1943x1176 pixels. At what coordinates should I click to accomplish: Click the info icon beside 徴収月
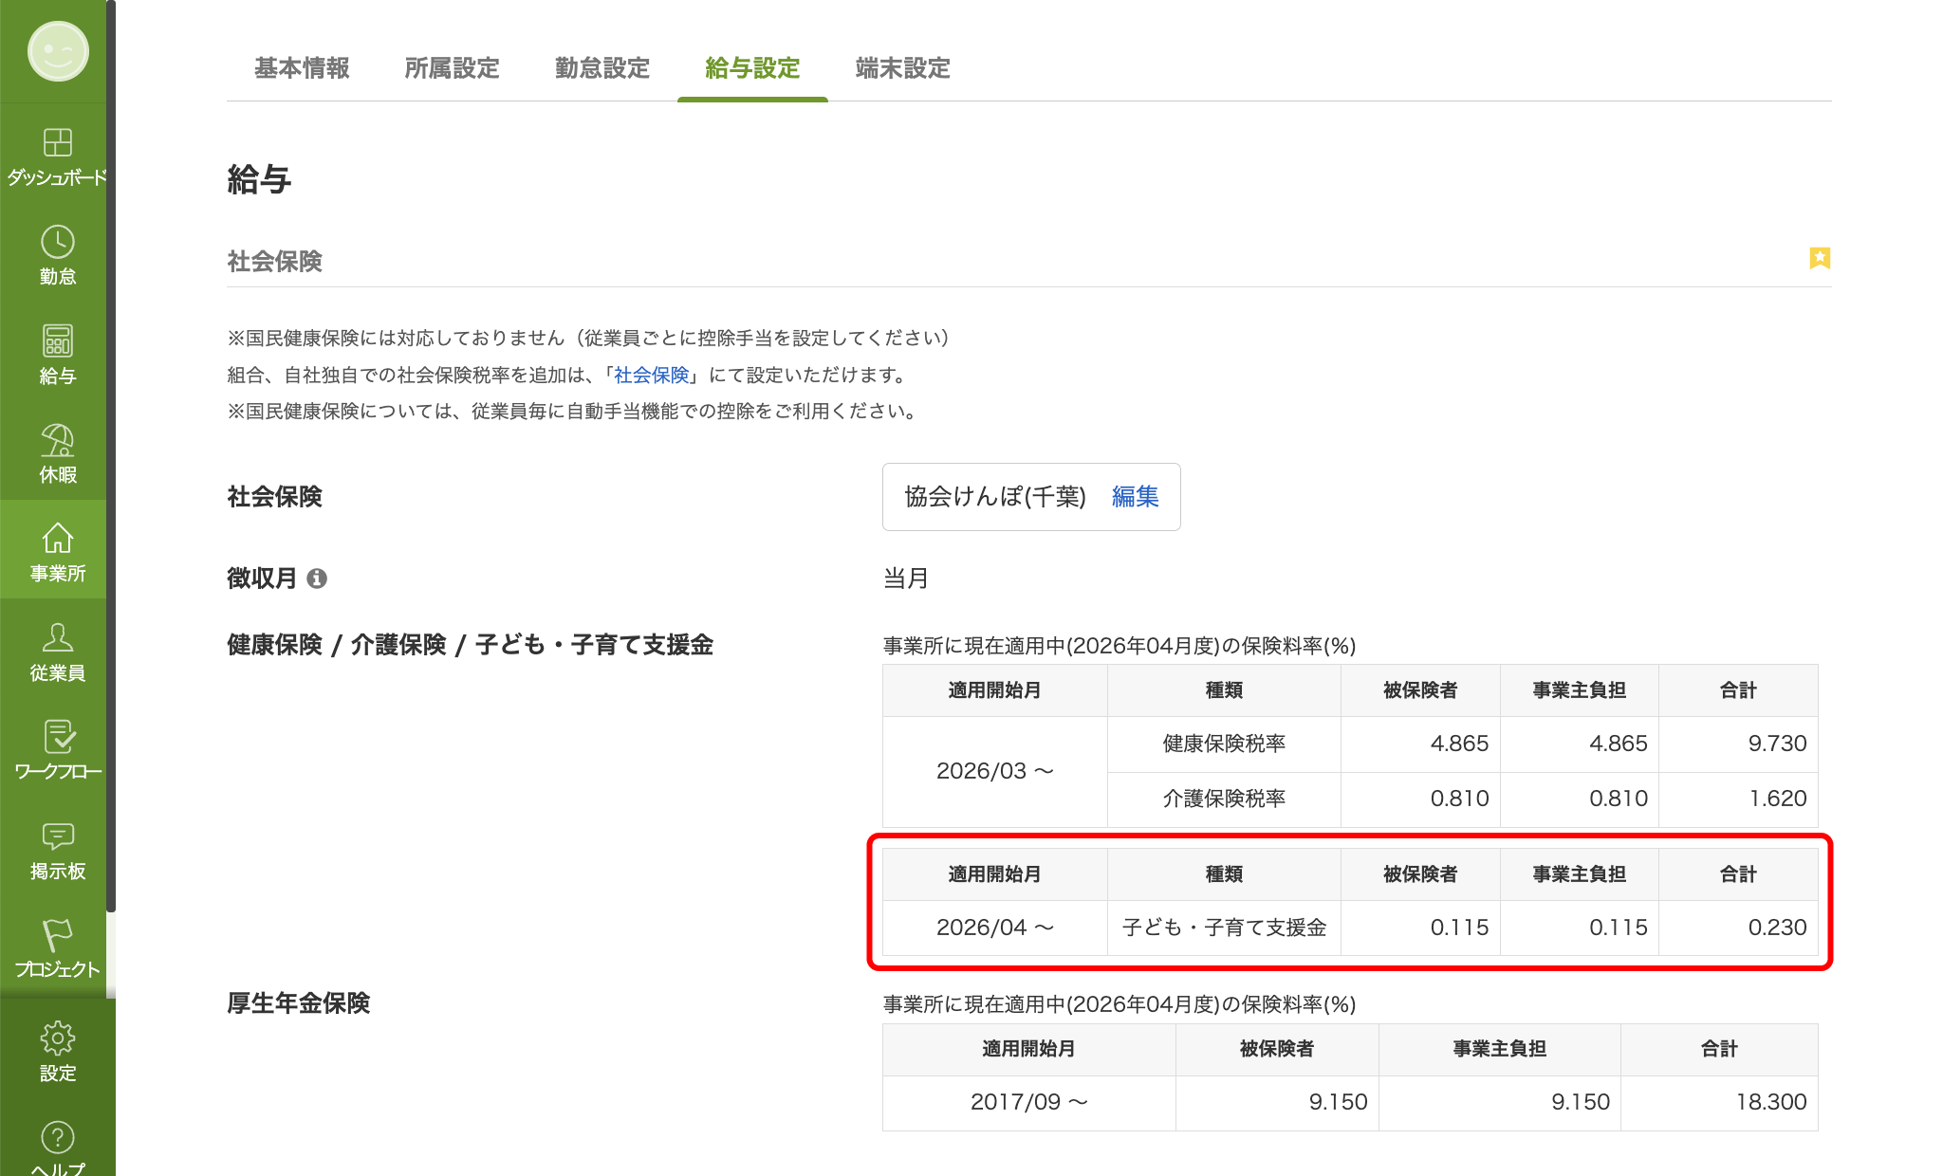317,579
